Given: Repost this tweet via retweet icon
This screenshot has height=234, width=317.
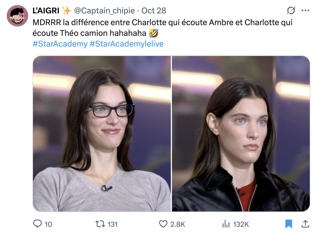Looking at the screenshot, I should click(x=101, y=224).
